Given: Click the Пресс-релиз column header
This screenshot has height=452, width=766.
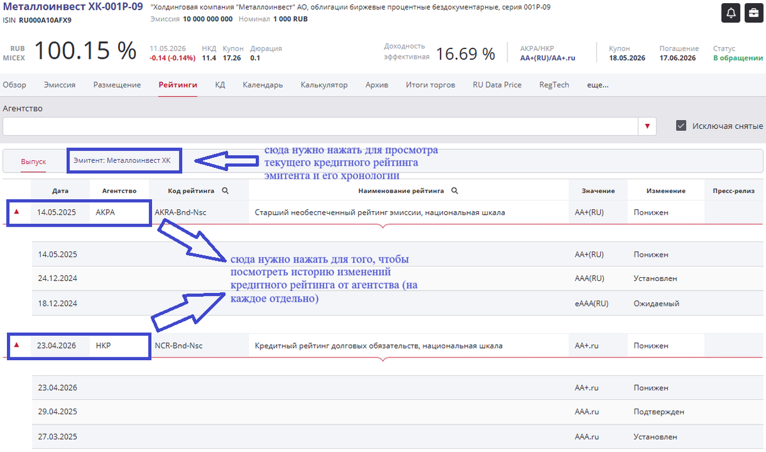Looking at the screenshot, I should click(x=734, y=190).
